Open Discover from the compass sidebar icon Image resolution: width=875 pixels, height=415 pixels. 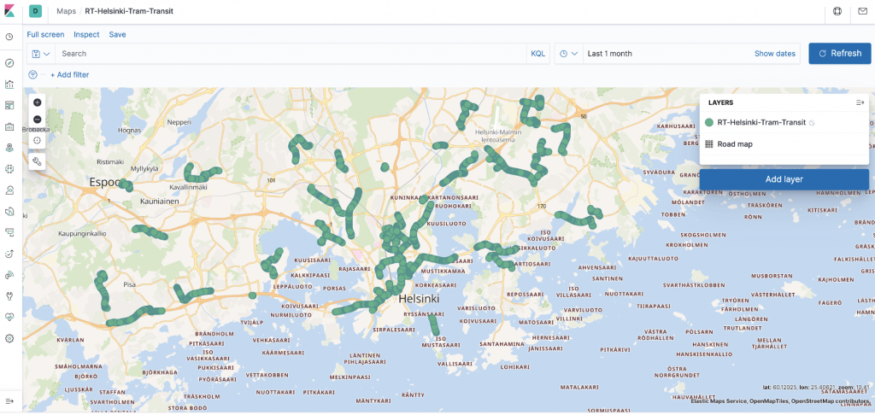click(x=9, y=63)
